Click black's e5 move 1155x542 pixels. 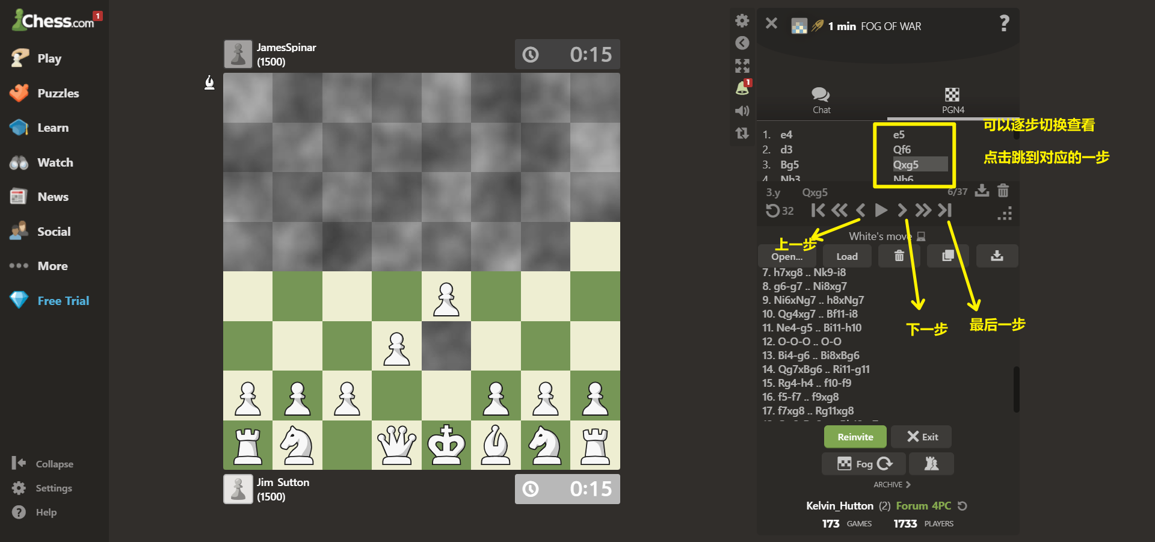899,135
